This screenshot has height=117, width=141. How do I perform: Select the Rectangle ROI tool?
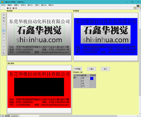pyautogui.click(x=4, y=30)
